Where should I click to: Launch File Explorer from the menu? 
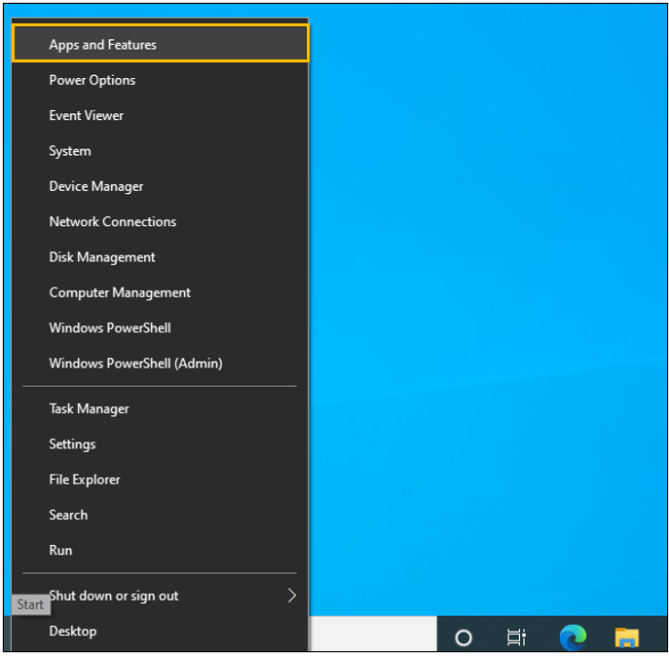pyautogui.click(x=160, y=480)
